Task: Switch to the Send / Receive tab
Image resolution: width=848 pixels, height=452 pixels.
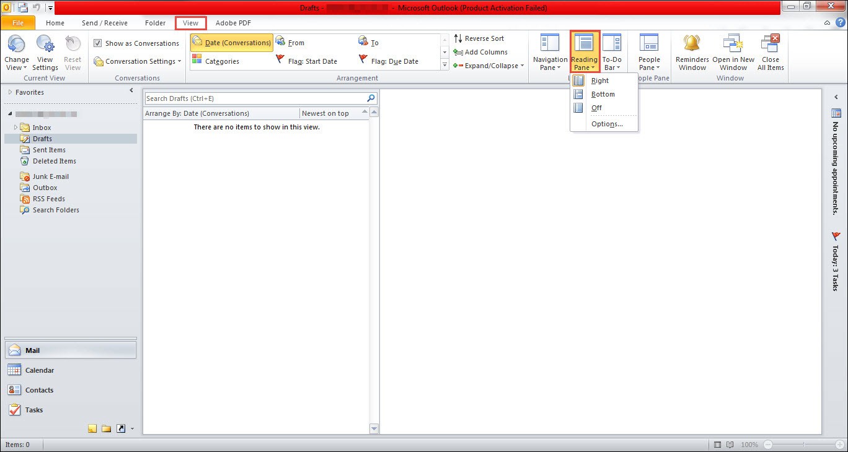Action: click(x=105, y=23)
